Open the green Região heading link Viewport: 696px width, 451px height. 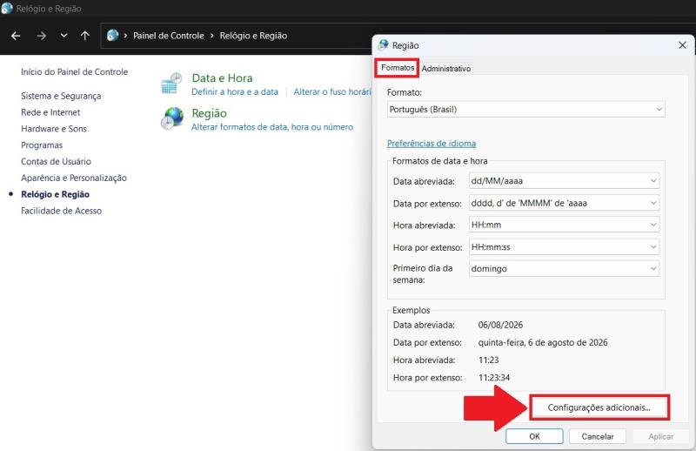coord(209,113)
